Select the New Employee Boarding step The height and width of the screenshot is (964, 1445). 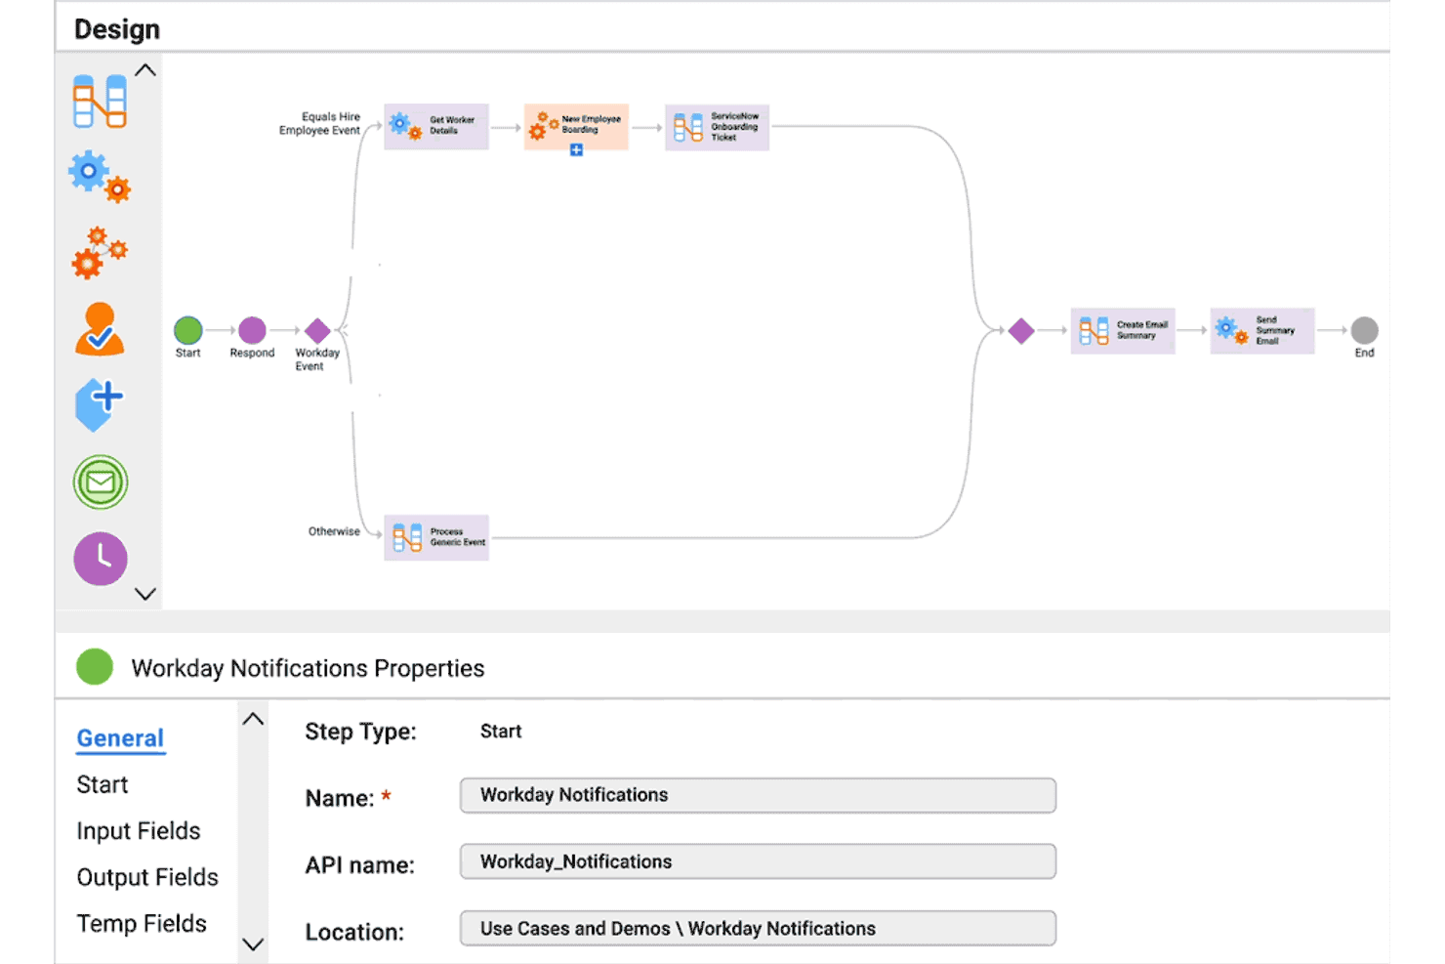tap(576, 126)
